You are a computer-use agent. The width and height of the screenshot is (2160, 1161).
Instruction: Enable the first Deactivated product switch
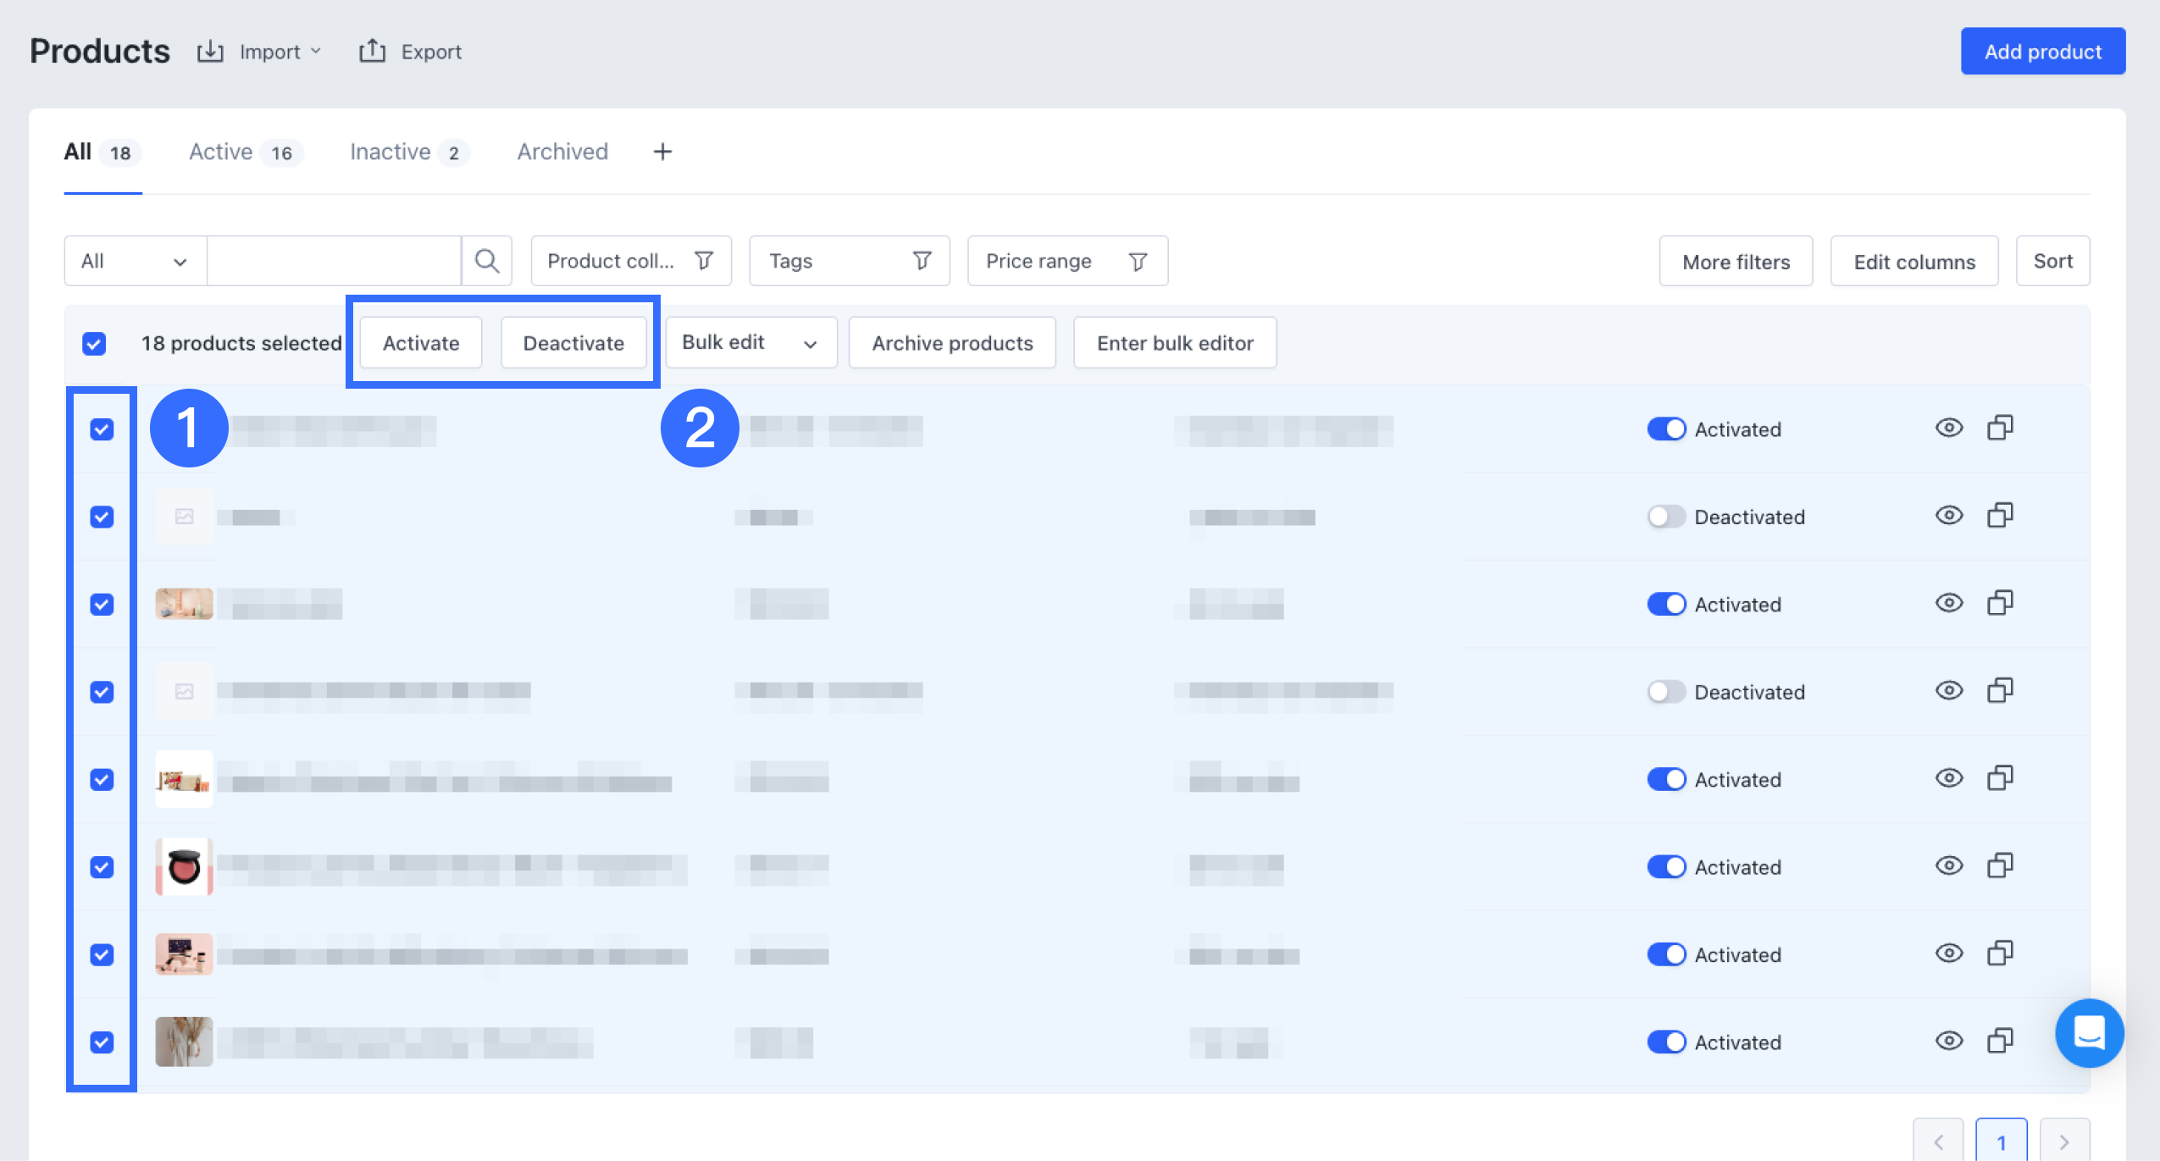coord(1666,517)
